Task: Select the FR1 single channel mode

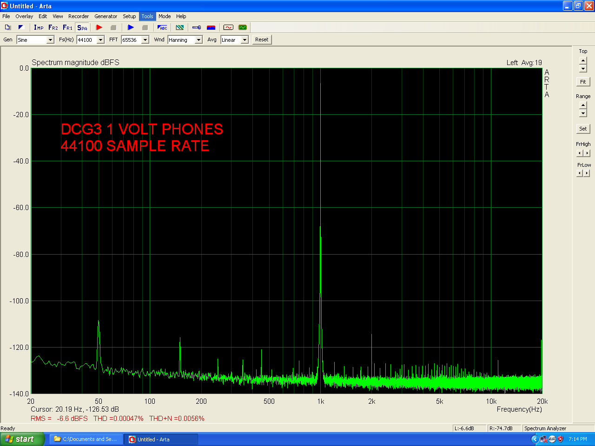Action: tap(67, 27)
